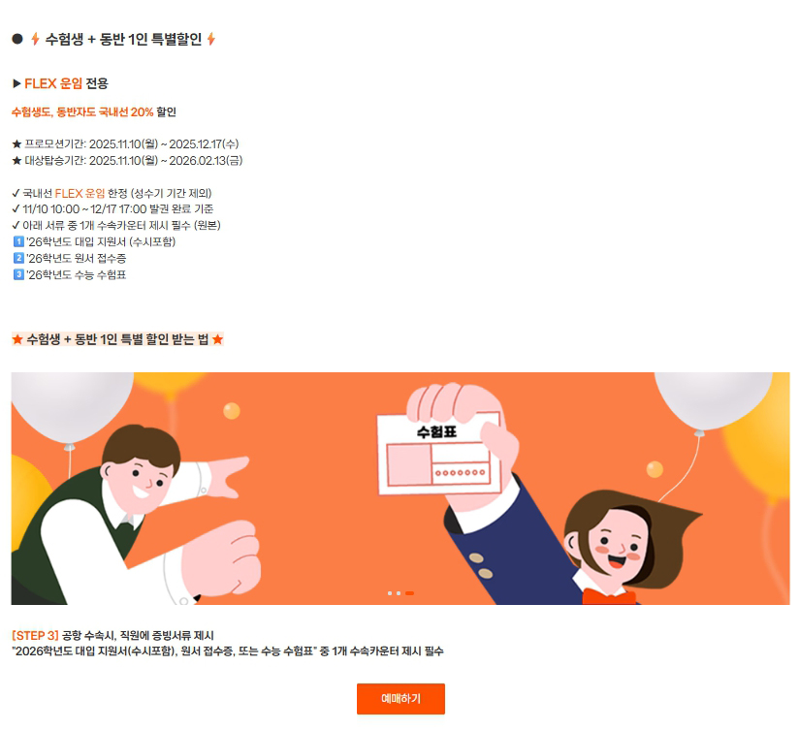800x730 pixels.
Task: Click the checkmark beside 국내선 FLEX 운임 한정
Action: click(16, 193)
